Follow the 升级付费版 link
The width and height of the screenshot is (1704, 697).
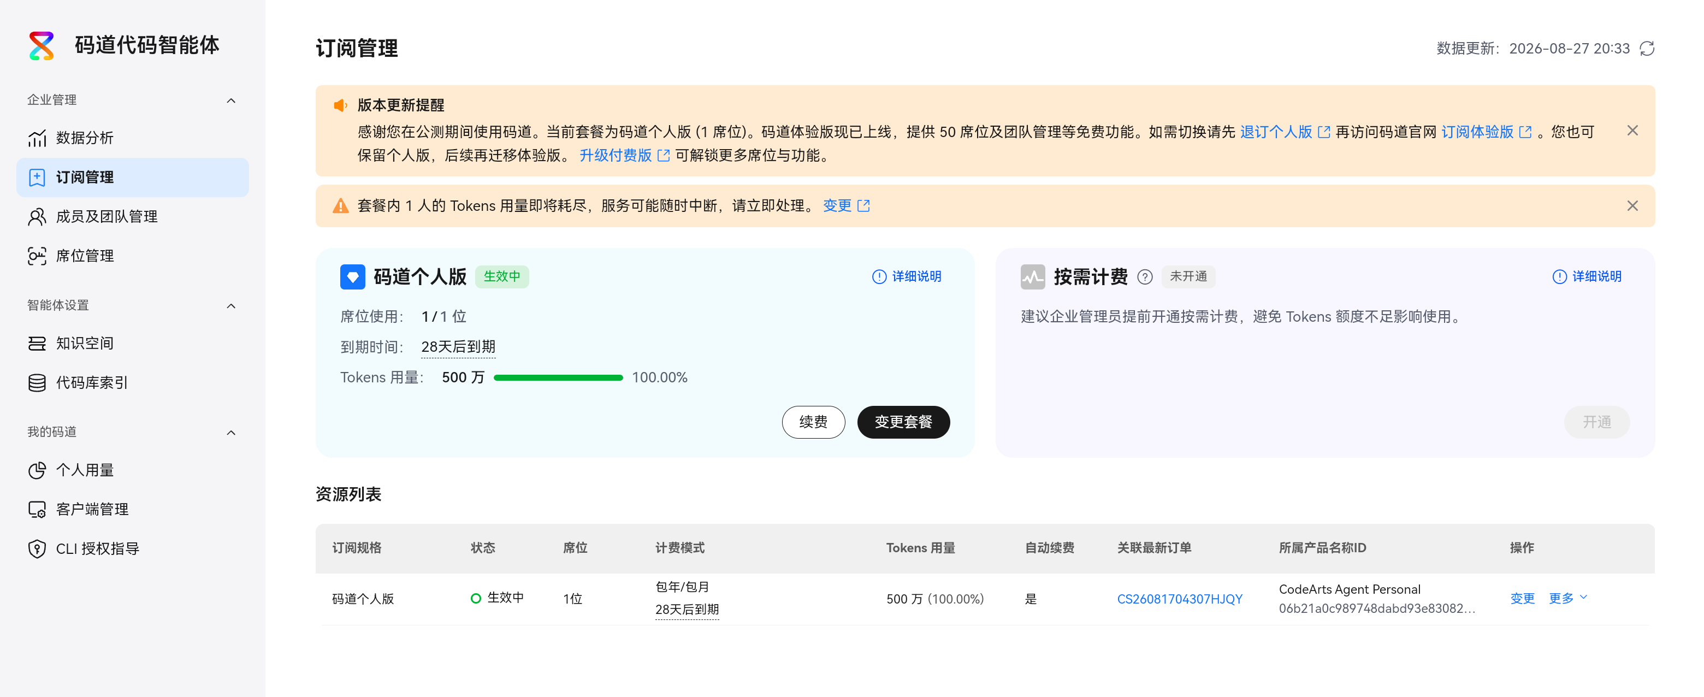pyautogui.click(x=615, y=155)
